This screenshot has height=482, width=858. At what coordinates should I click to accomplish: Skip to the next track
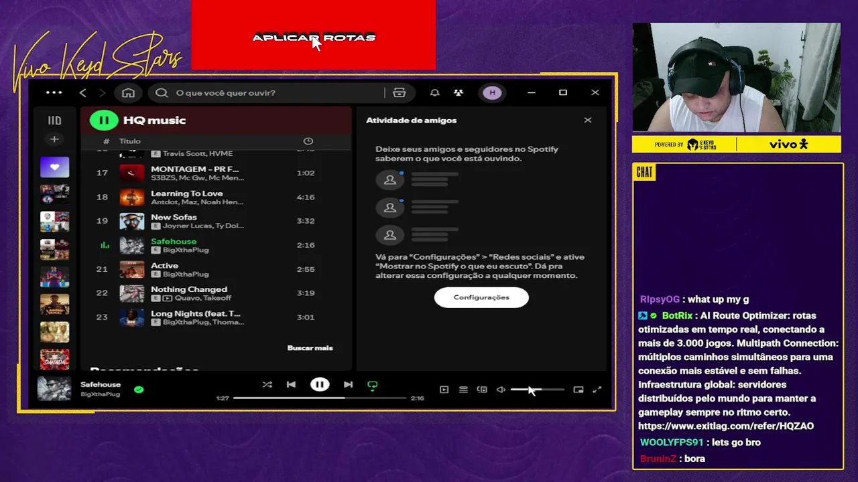pos(348,385)
